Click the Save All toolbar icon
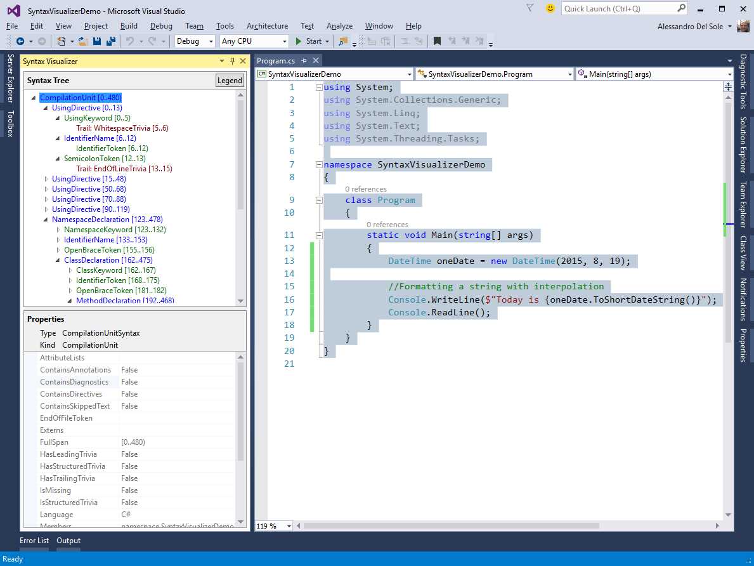The height and width of the screenshot is (566, 754). point(110,41)
